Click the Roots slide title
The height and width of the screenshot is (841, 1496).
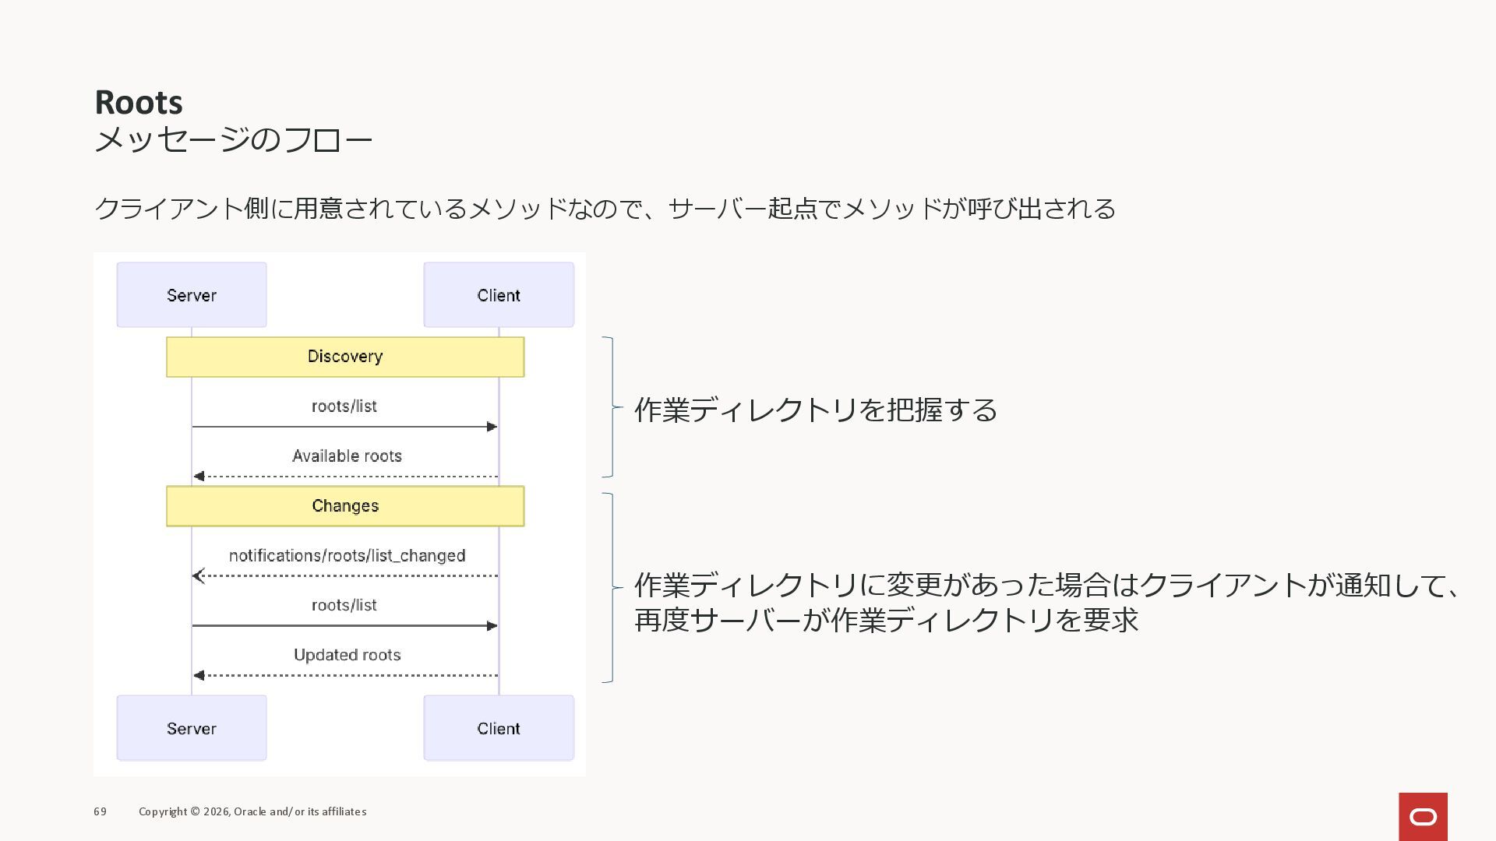coord(139,102)
